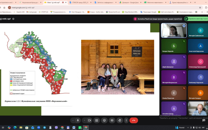
Task: Open Viber from the Windows taskbar
Action: tap(56, 128)
